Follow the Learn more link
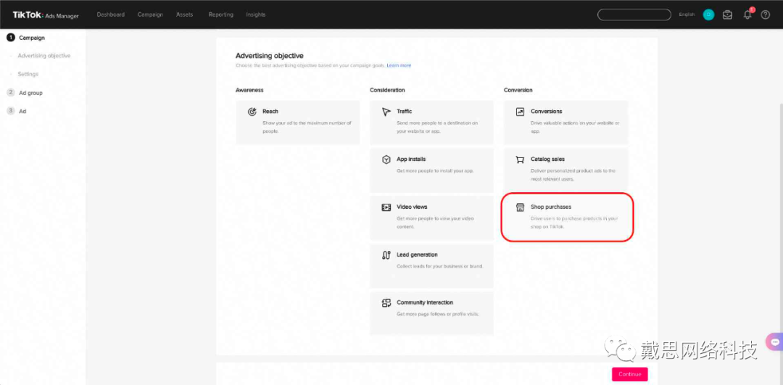This screenshot has height=385, width=783. 399,65
